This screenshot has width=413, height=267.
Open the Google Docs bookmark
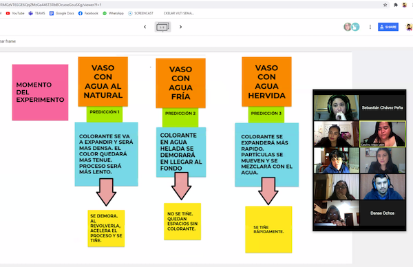click(62, 13)
